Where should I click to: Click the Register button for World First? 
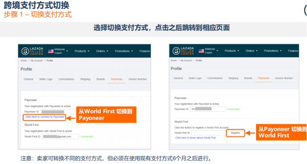click(235, 133)
